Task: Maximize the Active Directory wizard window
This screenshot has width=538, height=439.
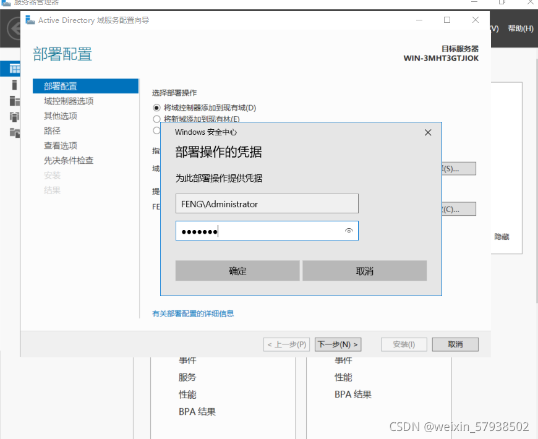Action: pos(447,20)
